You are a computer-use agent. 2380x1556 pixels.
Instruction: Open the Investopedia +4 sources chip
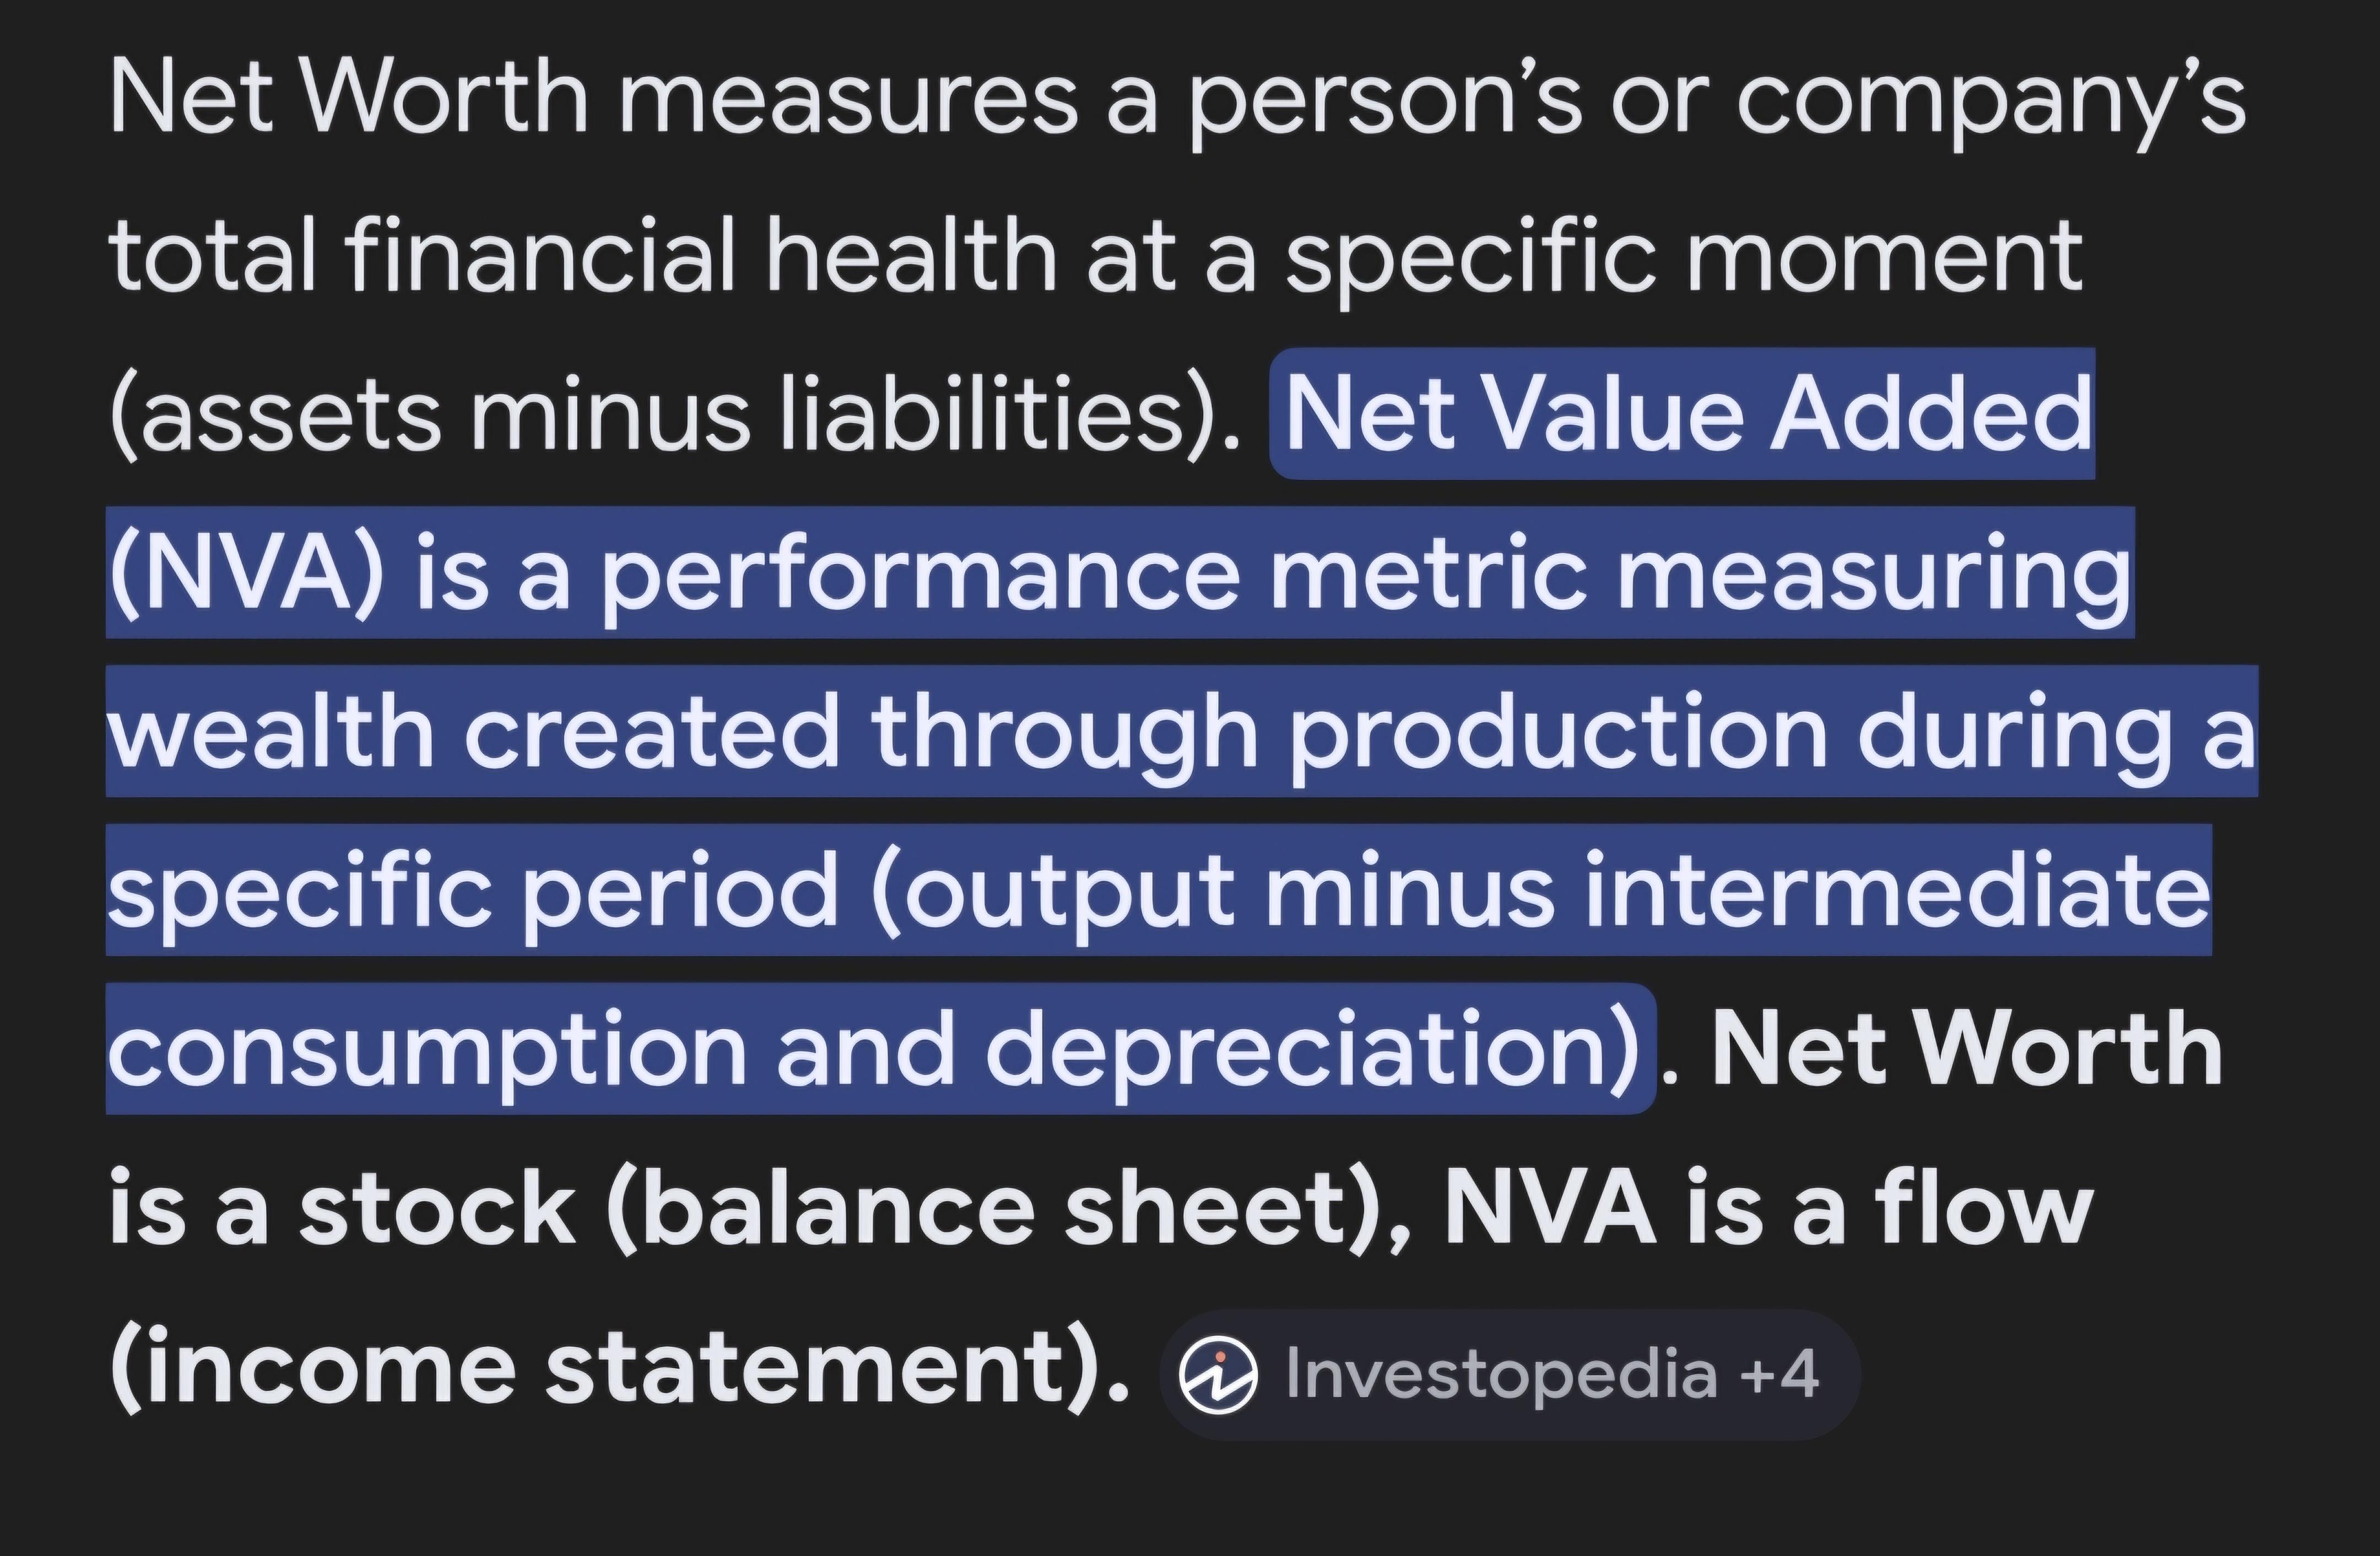[1509, 1374]
